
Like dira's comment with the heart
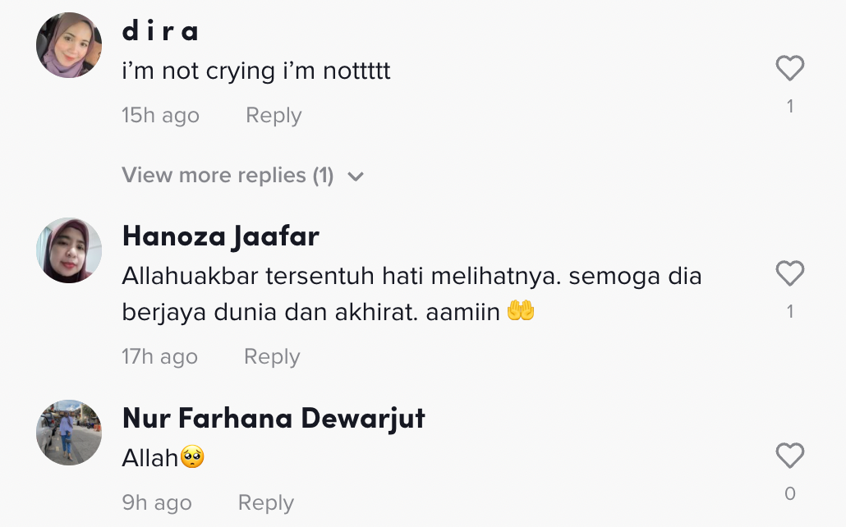pos(789,69)
